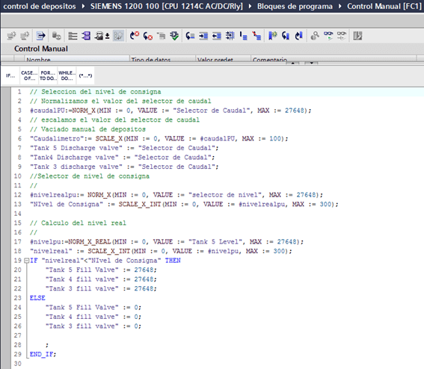The width and height of the screenshot is (424, 369).
Task: Click 'END_IF;' on line 29
Action: (43, 354)
